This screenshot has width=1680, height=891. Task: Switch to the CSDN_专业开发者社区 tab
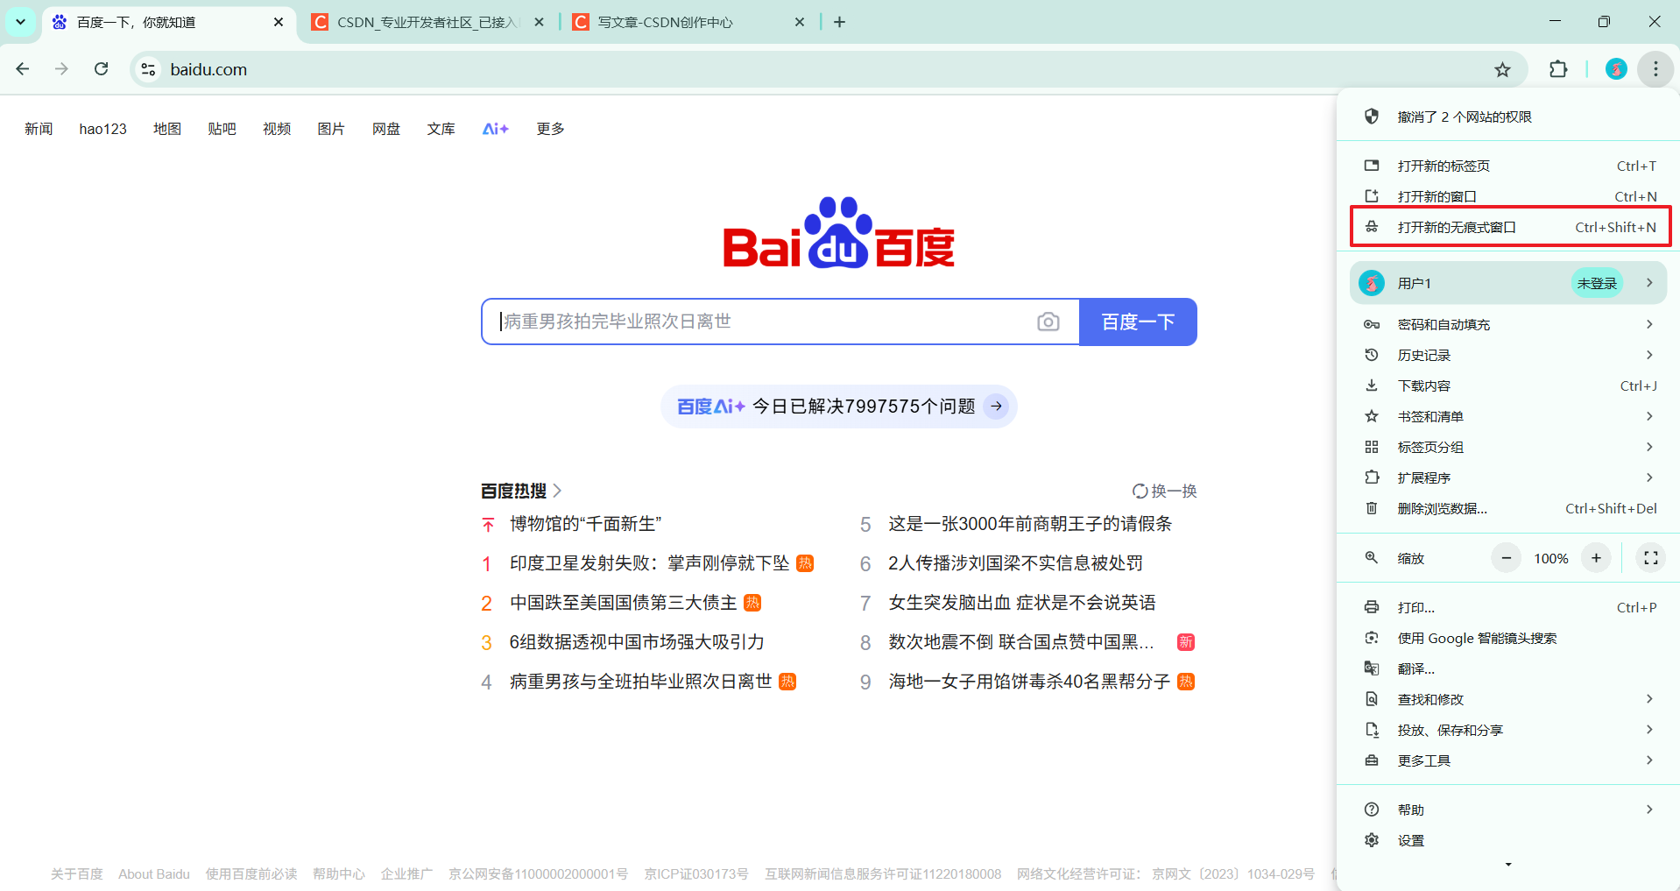427,22
